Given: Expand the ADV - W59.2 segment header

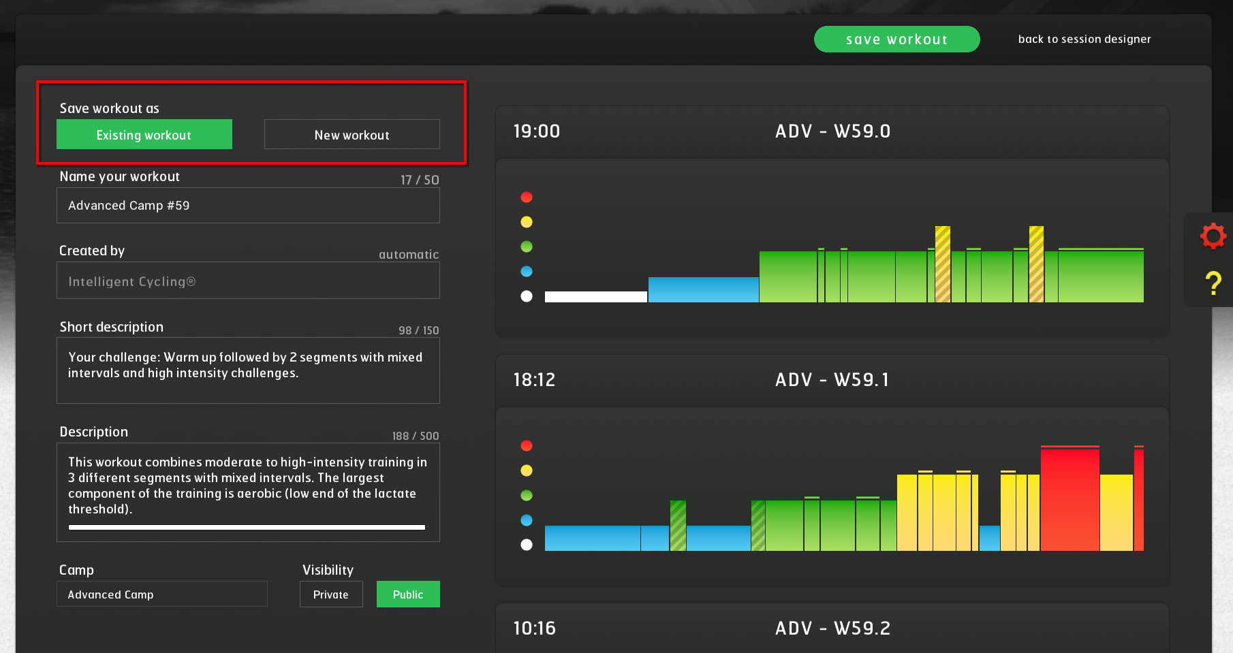Looking at the screenshot, I should (832, 628).
